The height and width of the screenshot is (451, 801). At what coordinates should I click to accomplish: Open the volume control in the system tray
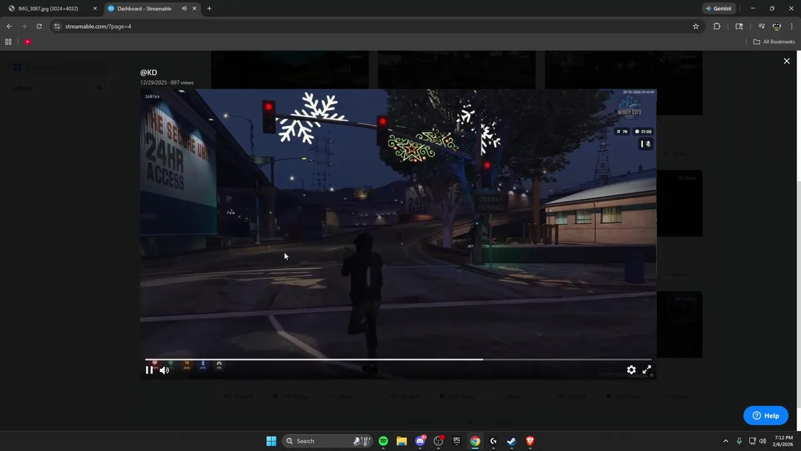tap(762, 441)
